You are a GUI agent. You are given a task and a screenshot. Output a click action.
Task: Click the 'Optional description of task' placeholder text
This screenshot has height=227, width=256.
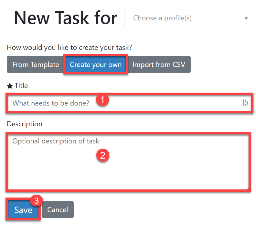click(x=56, y=141)
